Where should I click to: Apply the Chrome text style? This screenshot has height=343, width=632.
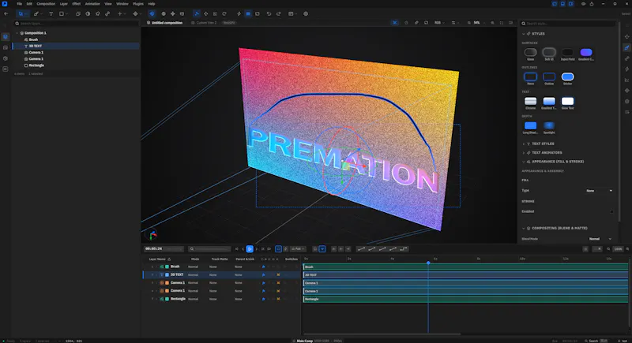(x=530, y=102)
